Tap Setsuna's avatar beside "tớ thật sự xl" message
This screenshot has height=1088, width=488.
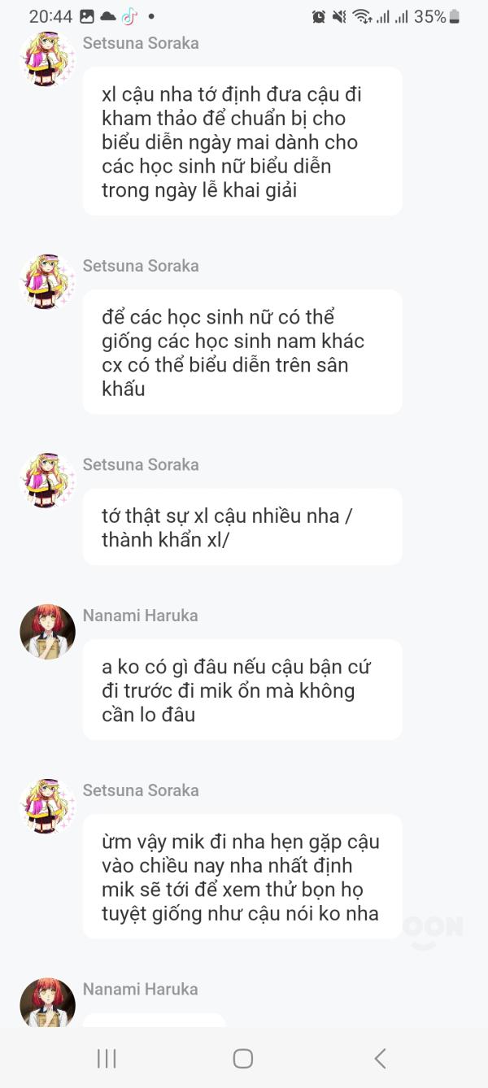[47, 481]
